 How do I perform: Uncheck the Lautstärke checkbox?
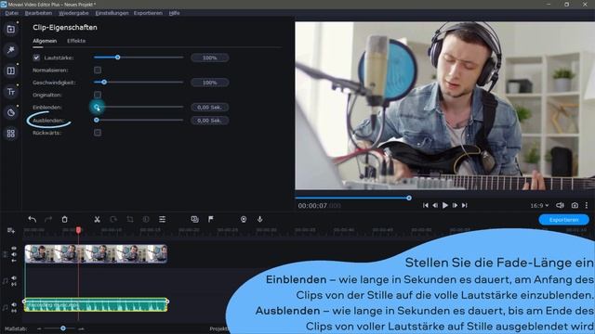tap(36, 58)
